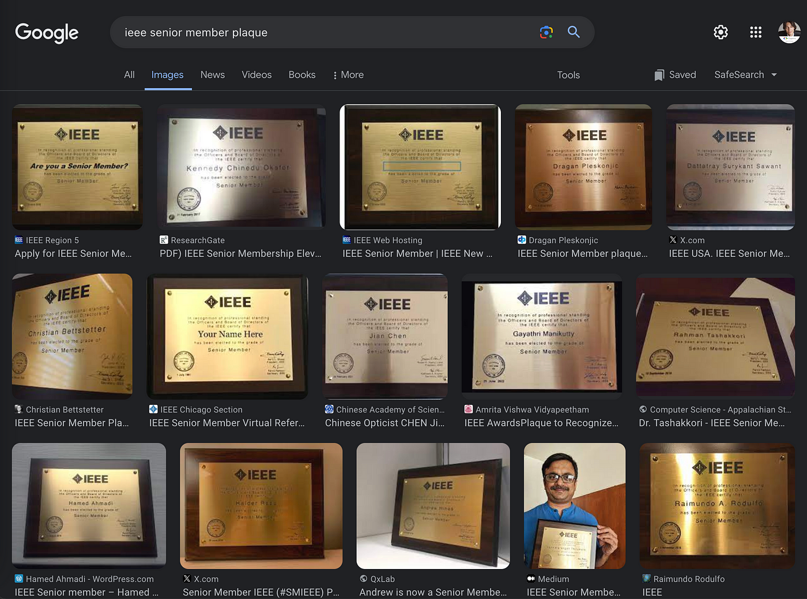Click the IEEE Chicago Section favicon

tap(153, 410)
